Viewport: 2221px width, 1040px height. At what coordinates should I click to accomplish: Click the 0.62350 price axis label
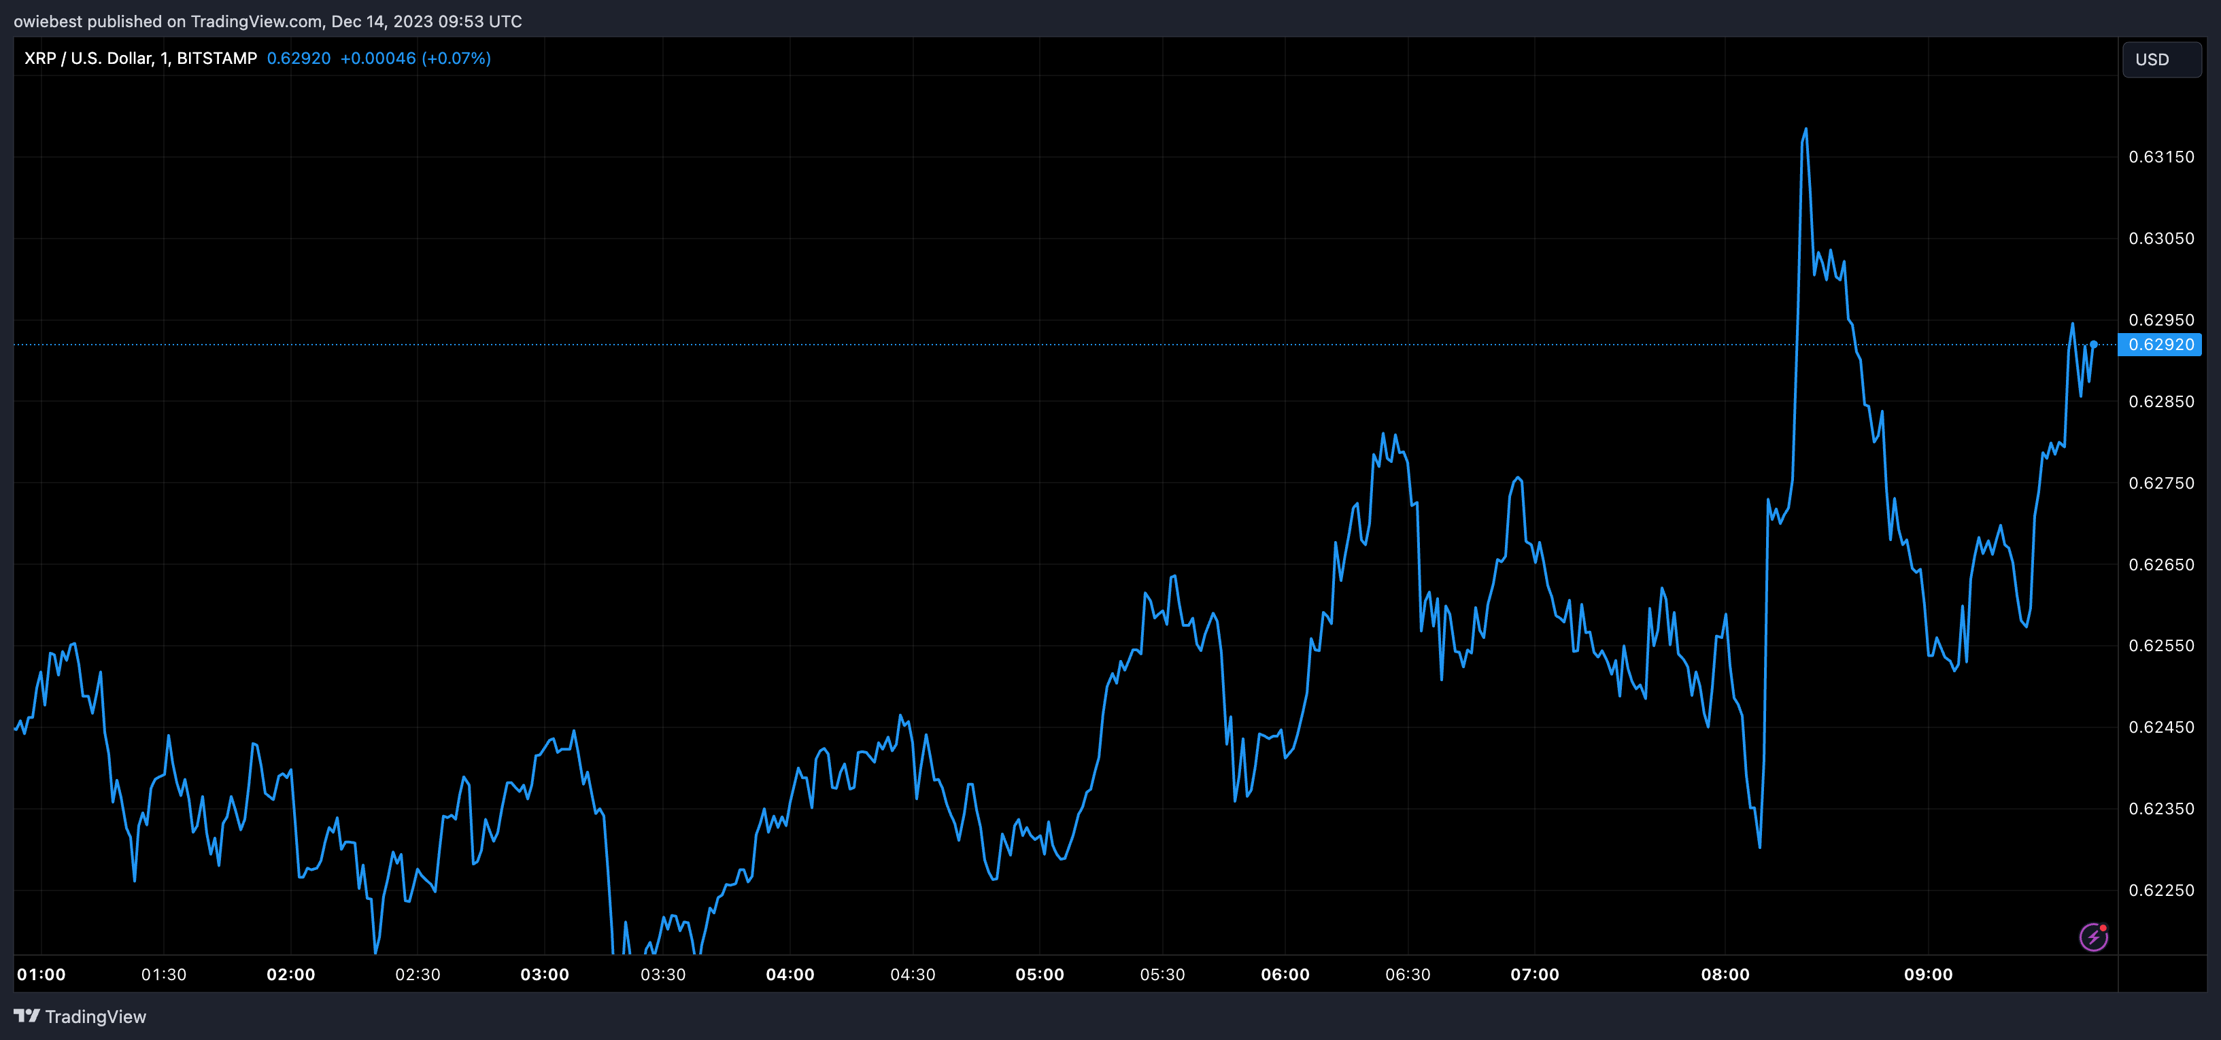pyautogui.click(x=2162, y=808)
